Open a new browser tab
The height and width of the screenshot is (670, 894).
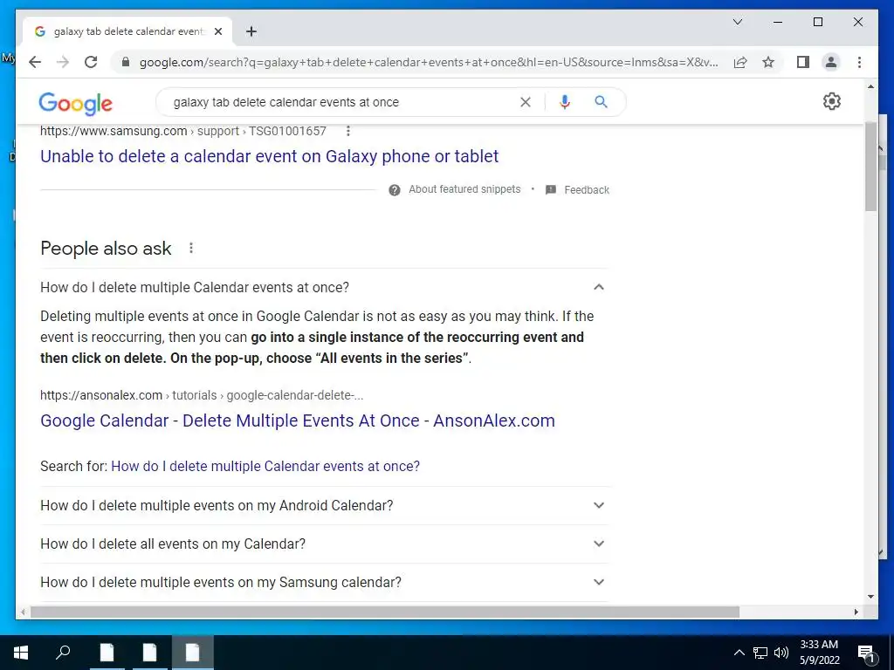click(251, 31)
